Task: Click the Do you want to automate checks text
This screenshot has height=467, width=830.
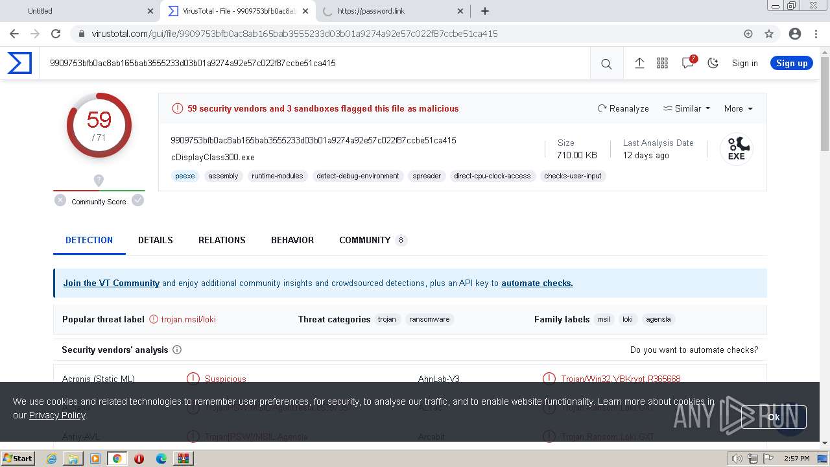Action: tap(694, 350)
